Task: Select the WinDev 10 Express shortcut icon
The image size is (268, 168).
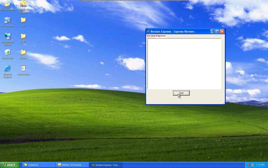Action: coord(24,7)
